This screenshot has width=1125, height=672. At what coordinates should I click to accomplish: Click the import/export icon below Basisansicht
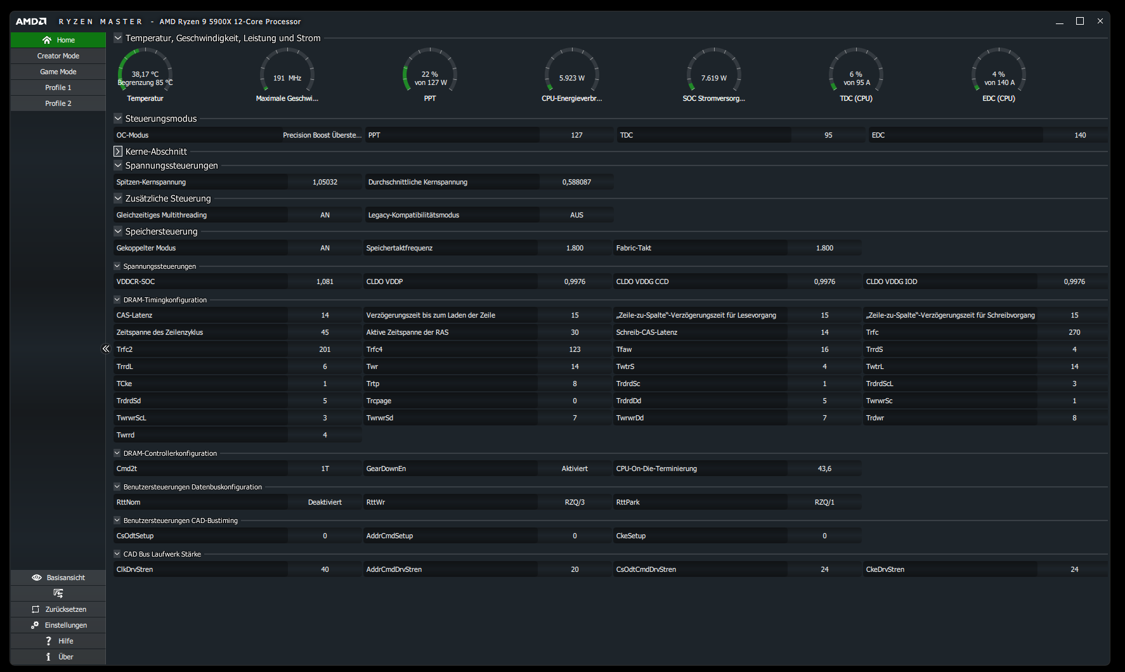(x=58, y=593)
